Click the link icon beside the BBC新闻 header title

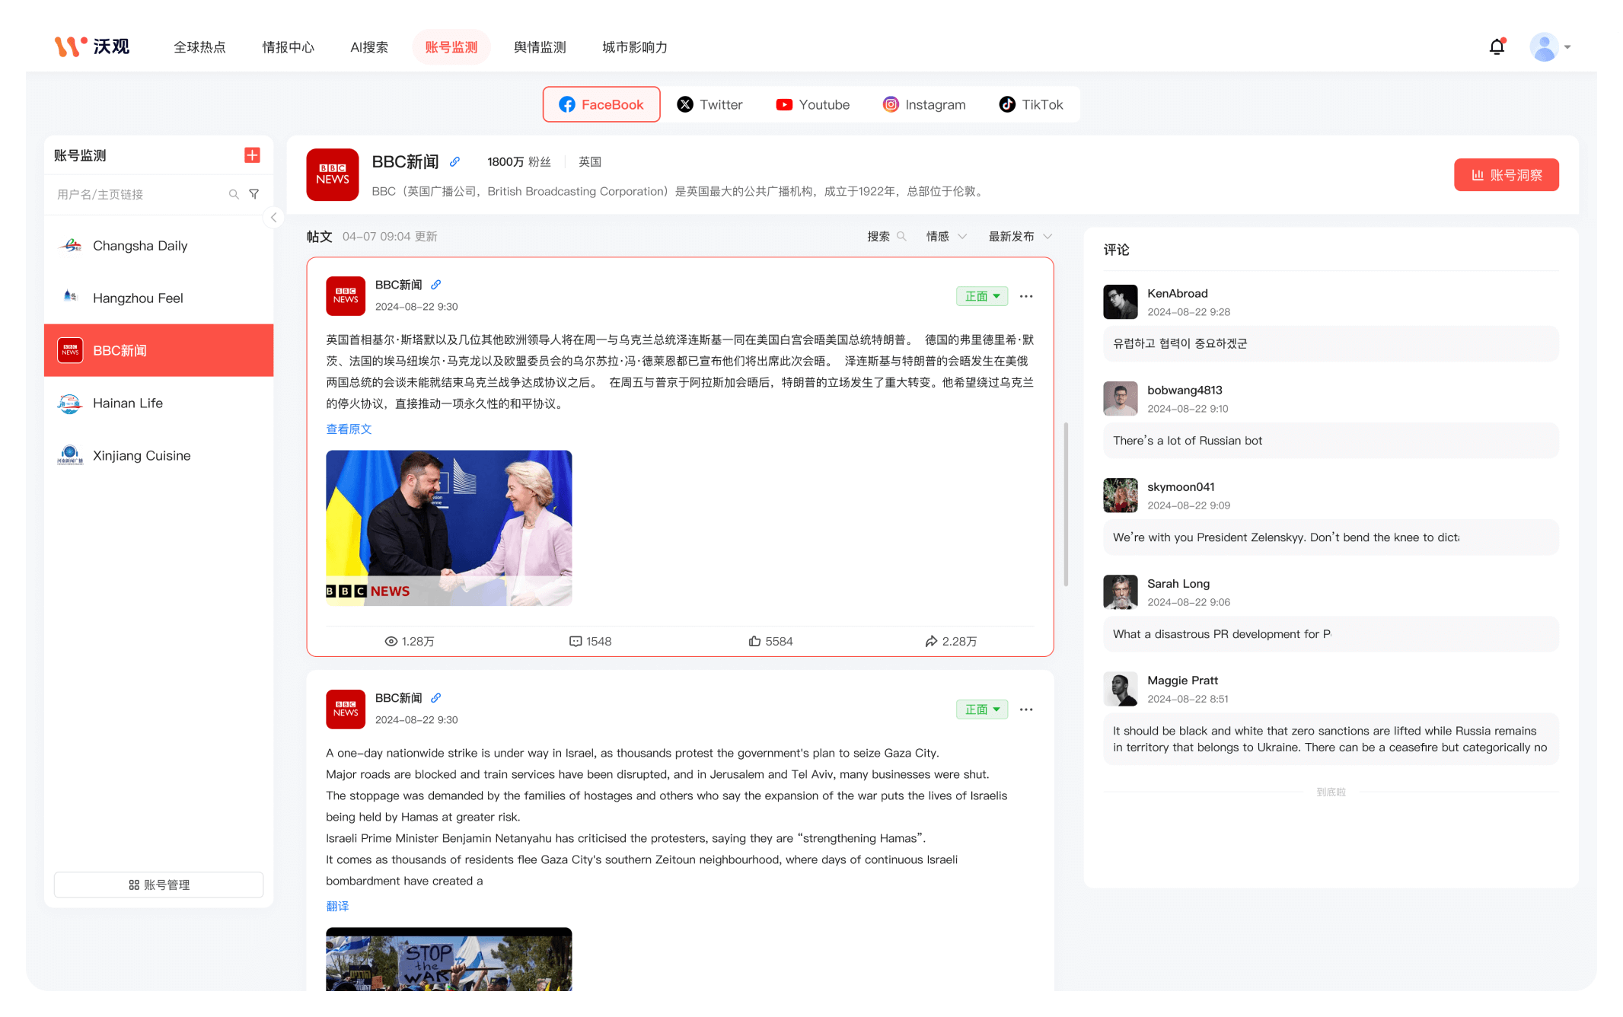tap(454, 161)
